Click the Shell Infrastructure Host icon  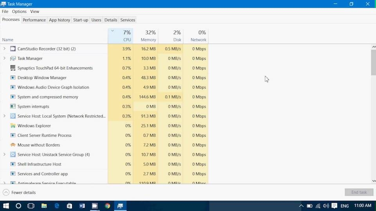[13, 164]
